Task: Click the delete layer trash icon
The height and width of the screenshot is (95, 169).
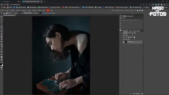Action: [142, 94]
